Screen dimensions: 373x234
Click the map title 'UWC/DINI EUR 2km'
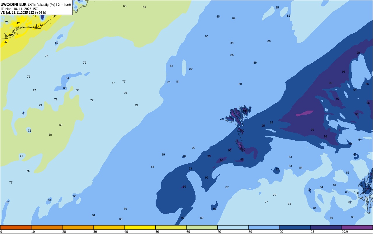(x=18, y=4)
